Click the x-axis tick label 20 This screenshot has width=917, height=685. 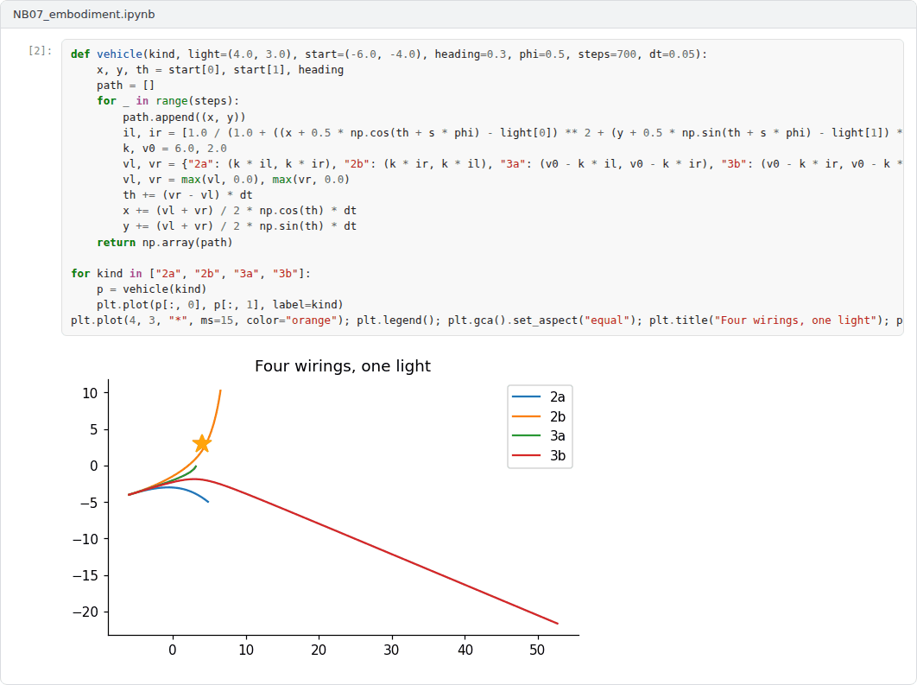pyautogui.click(x=319, y=650)
